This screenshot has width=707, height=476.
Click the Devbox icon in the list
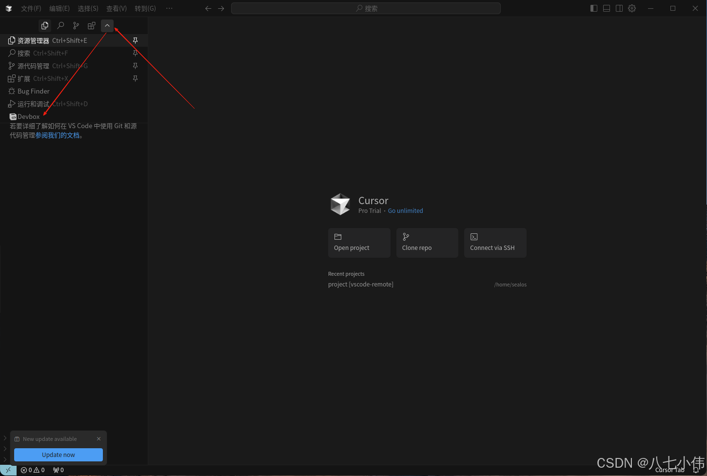point(13,116)
